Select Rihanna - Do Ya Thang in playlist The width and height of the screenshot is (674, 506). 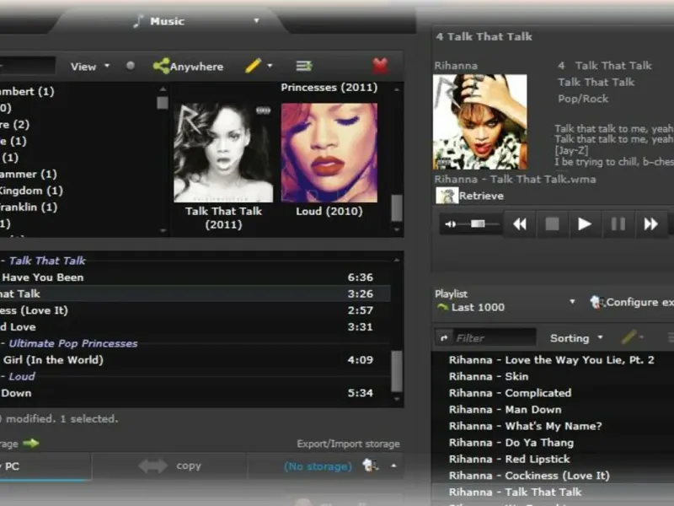pyautogui.click(x=553, y=442)
